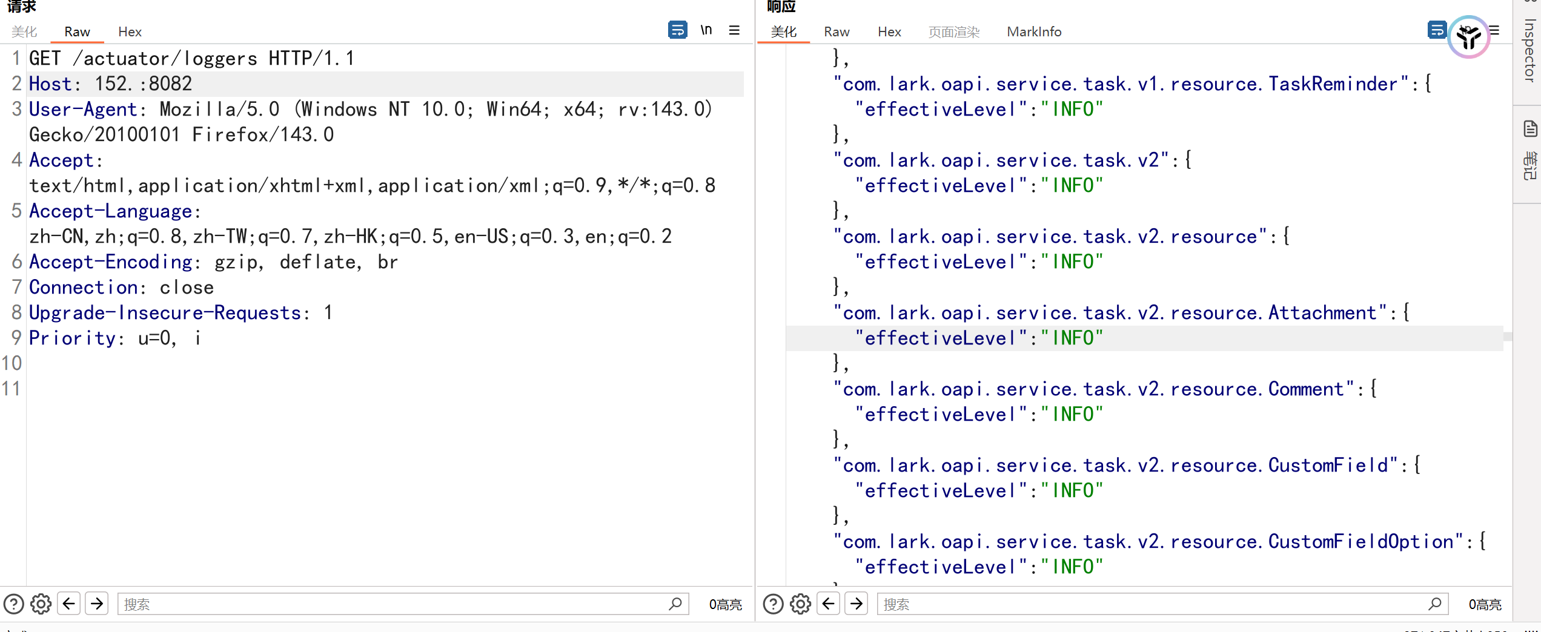Open the notes document icon in sidebar
The width and height of the screenshot is (1541, 632).
tap(1530, 129)
